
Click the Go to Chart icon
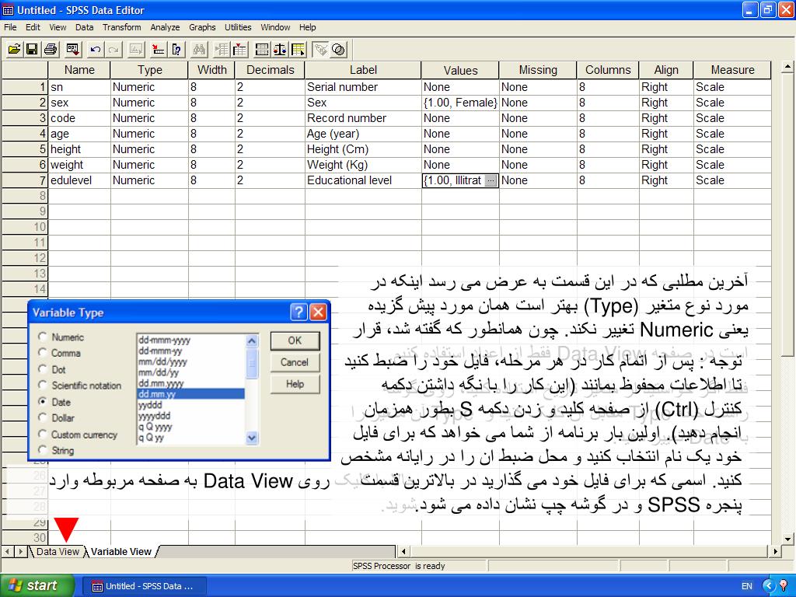[135, 49]
